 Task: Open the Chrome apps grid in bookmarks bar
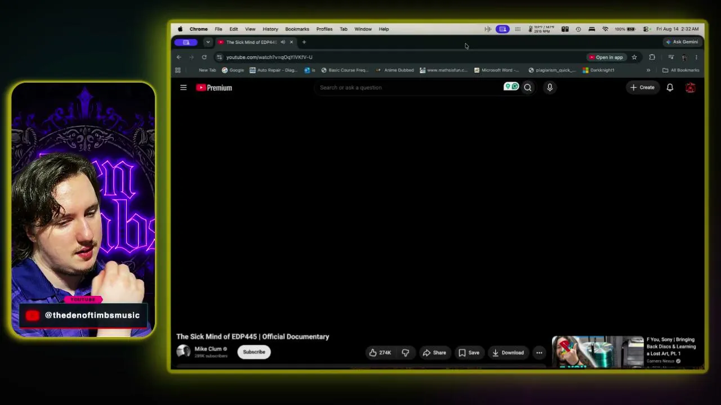(178, 70)
